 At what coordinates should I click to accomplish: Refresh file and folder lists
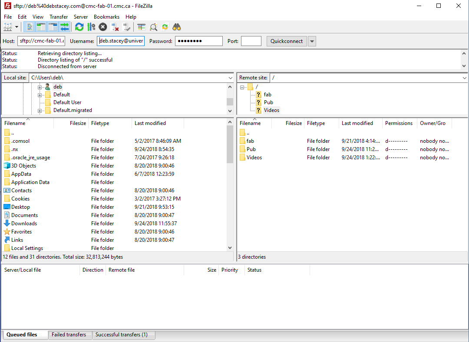(x=79, y=27)
